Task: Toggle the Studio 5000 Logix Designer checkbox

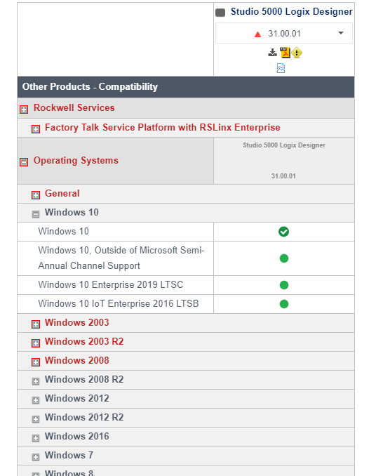Action: (x=220, y=13)
